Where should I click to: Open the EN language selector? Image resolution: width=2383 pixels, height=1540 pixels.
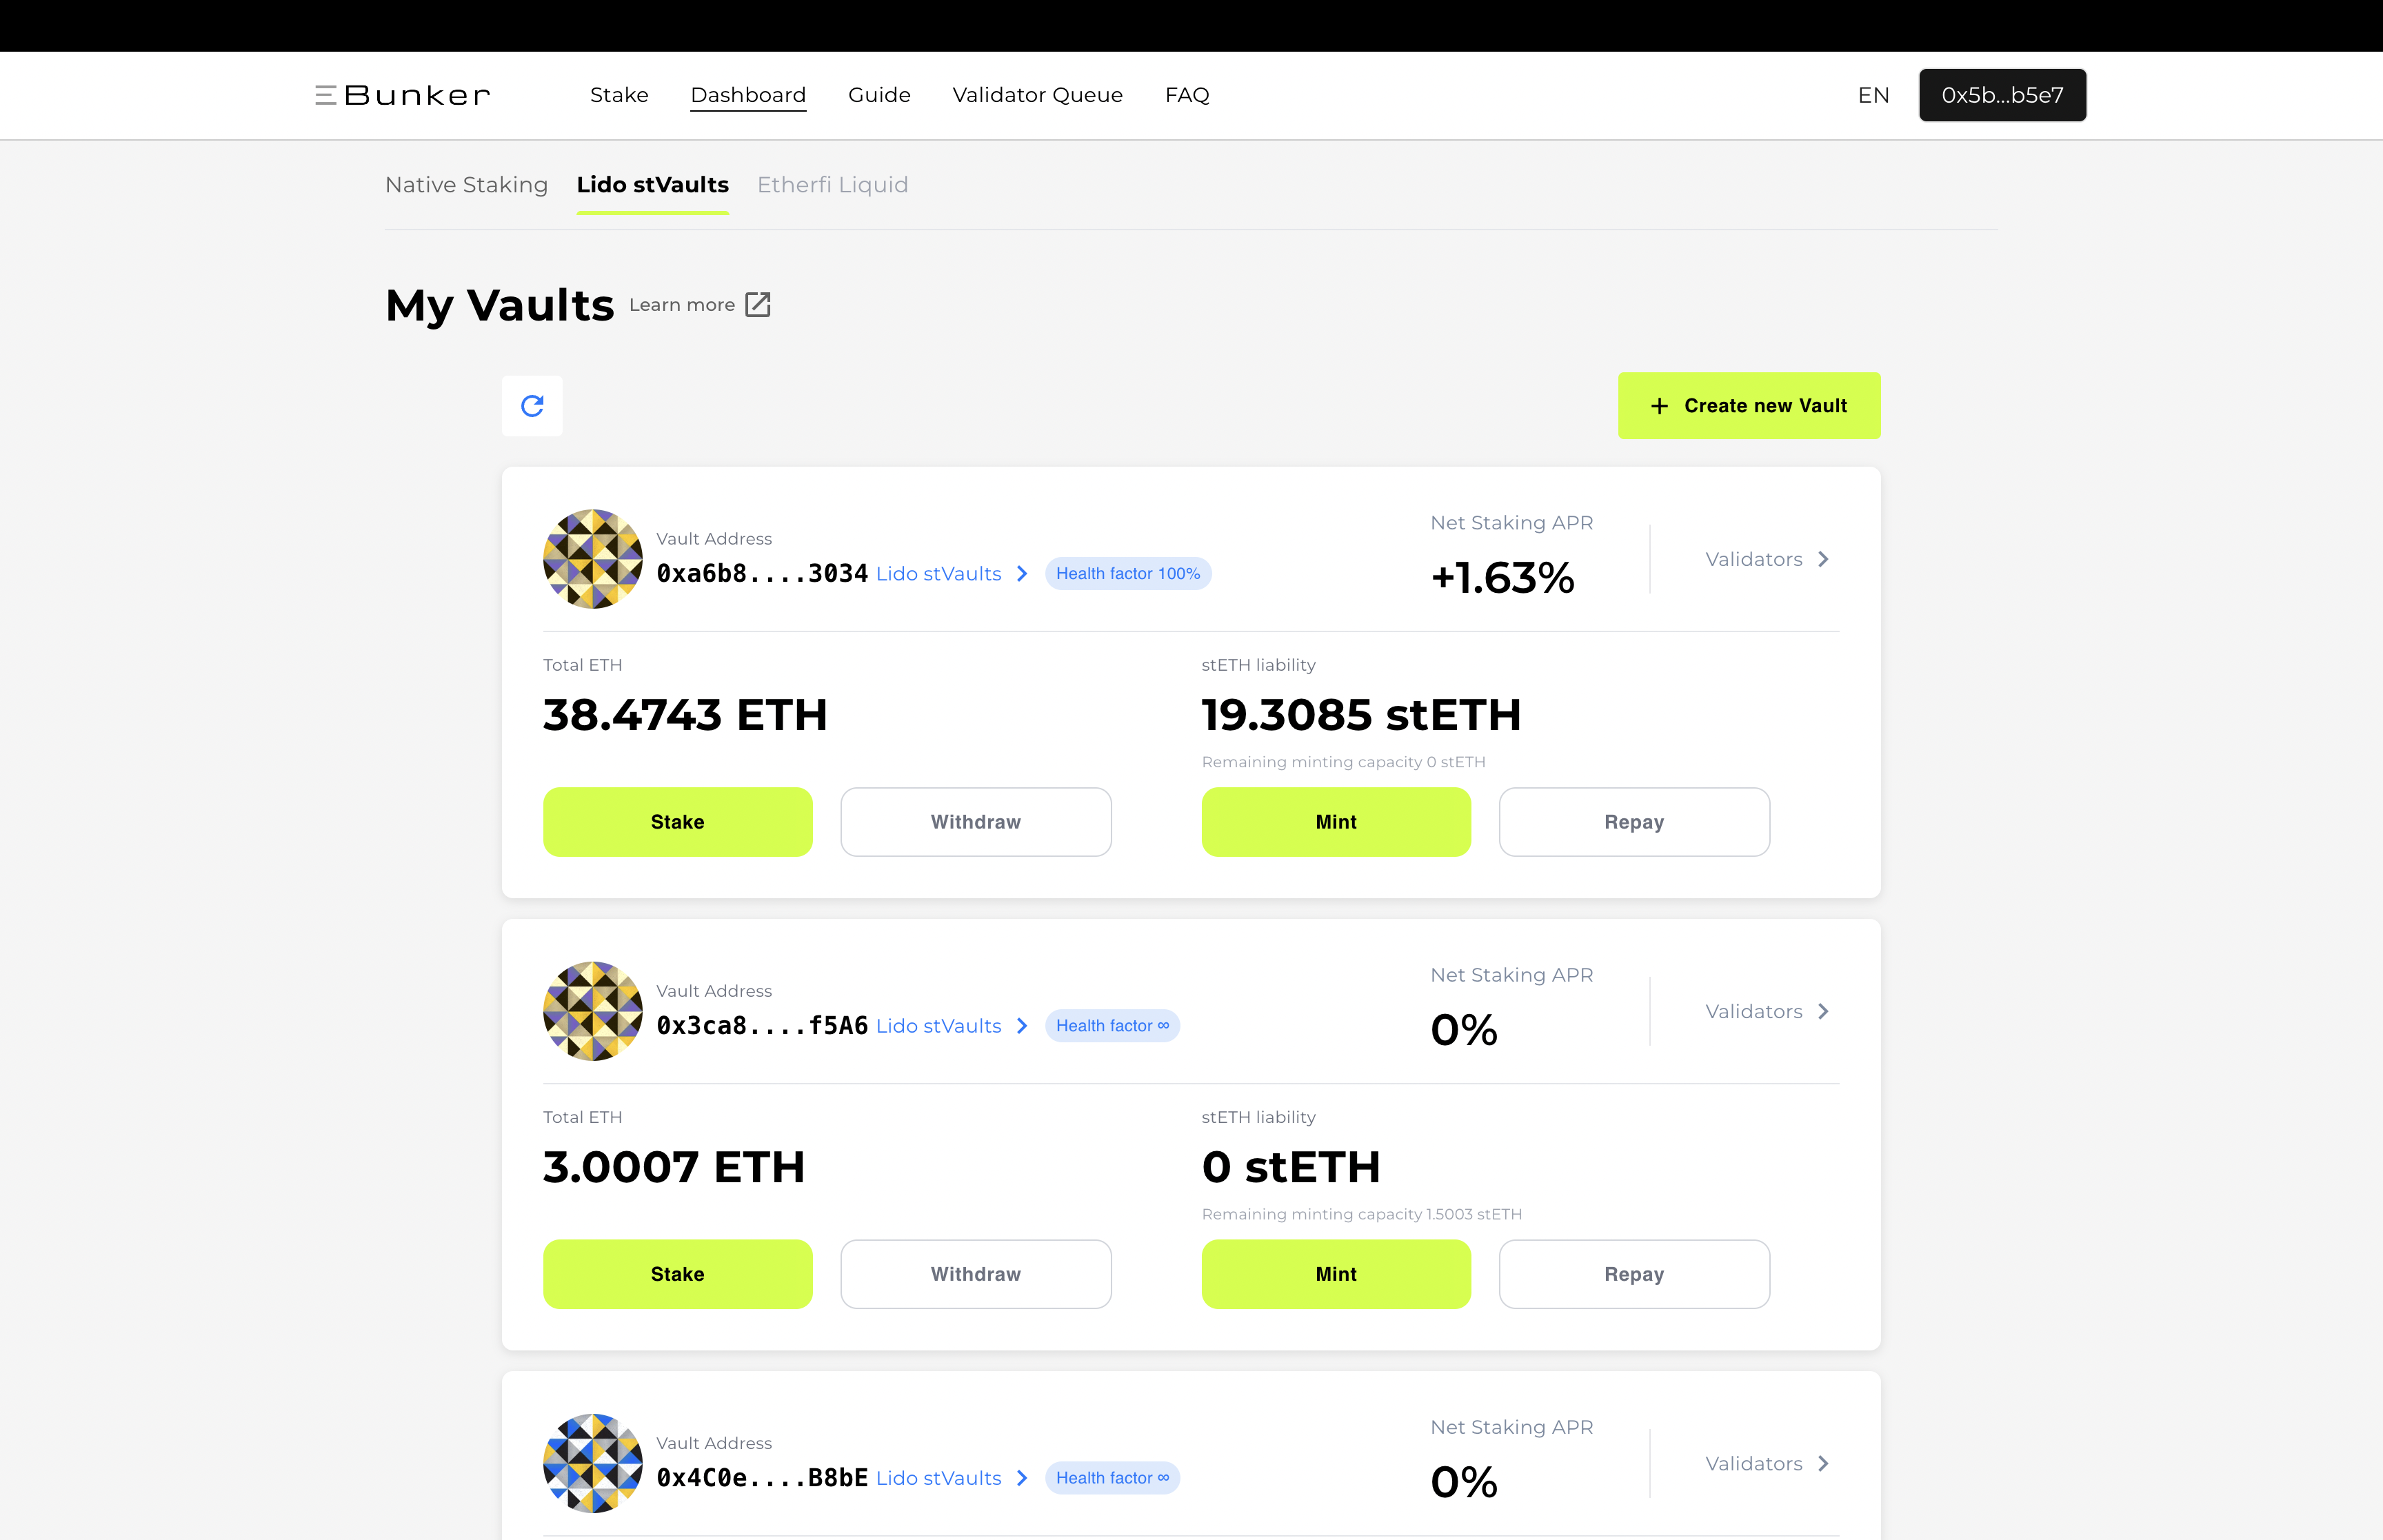pyautogui.click(x=1873, y=95)
